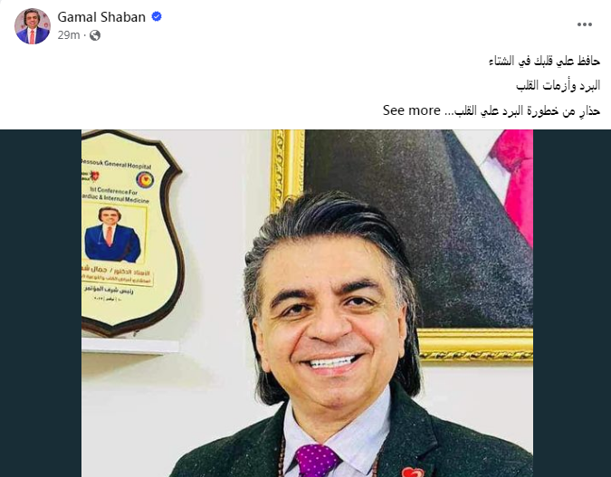Image resolution: width=611 pixels, height=477 pixels.
Task: Click the small portrait on the plaque
Action: point(113,234)
